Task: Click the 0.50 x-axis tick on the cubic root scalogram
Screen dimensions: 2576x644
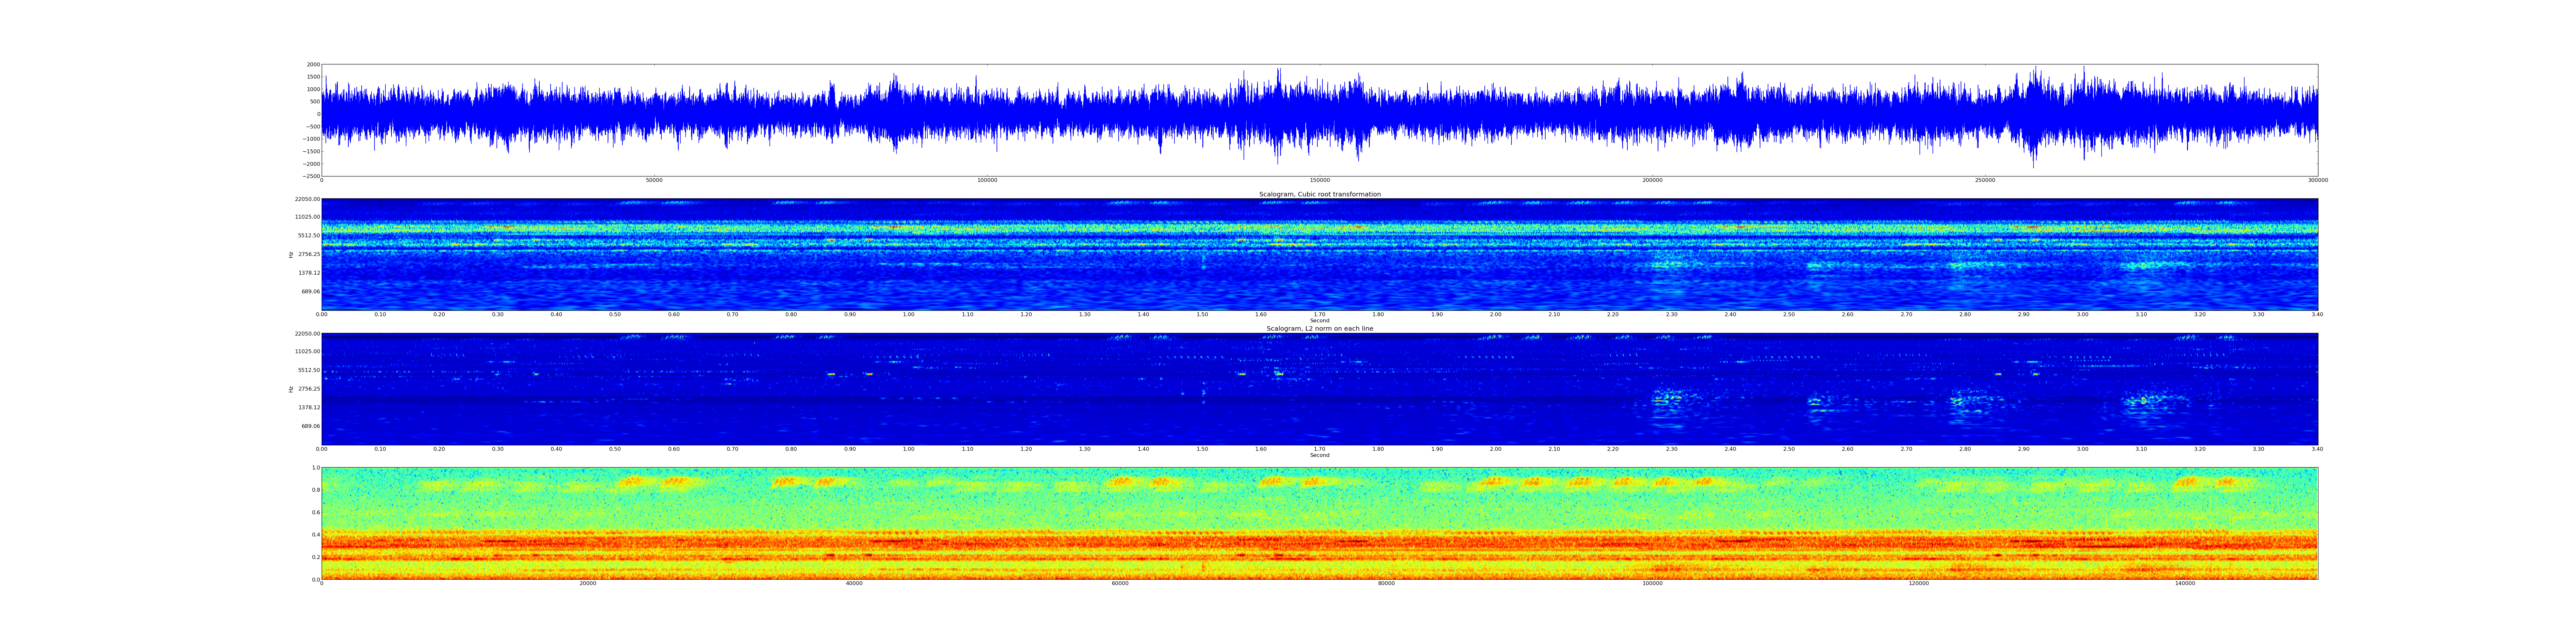Action: pos(615,314)
